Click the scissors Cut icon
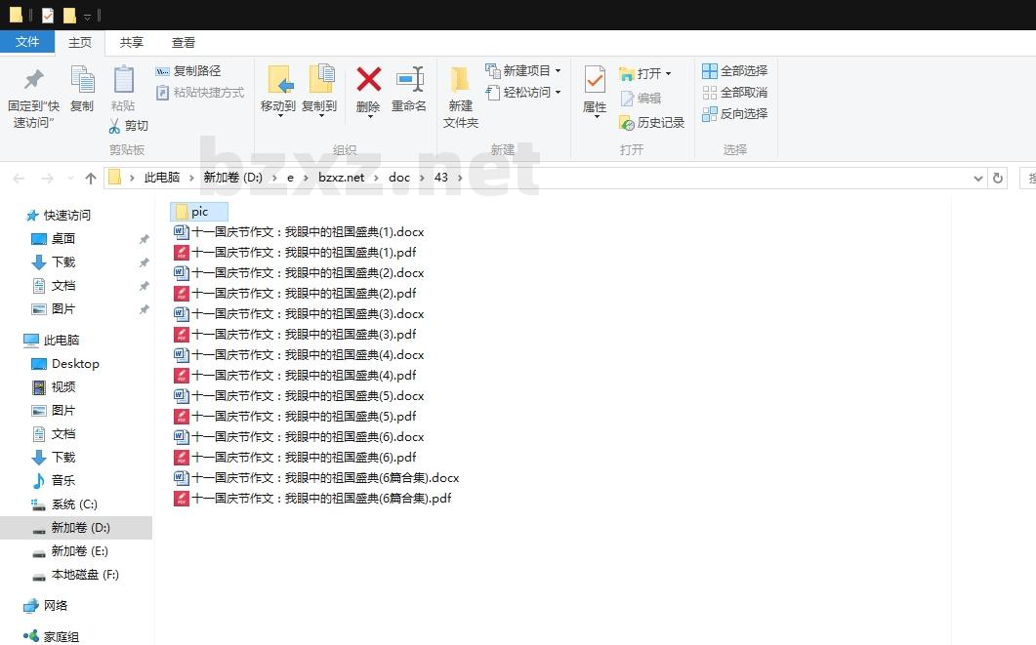 (115, 126)
